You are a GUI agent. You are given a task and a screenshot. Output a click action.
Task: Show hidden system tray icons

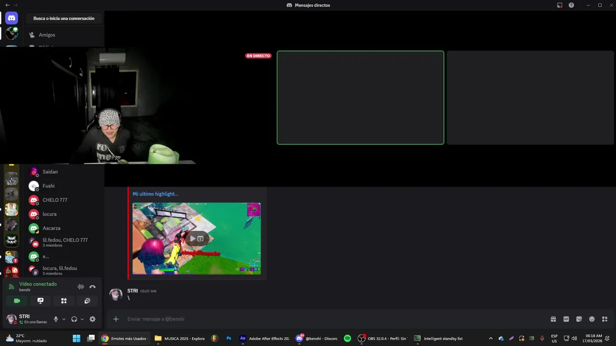click(x=490, y=338)
